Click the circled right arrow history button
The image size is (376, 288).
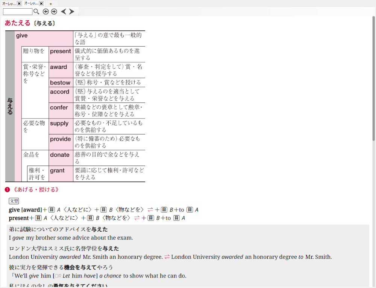tap(54, 12)
